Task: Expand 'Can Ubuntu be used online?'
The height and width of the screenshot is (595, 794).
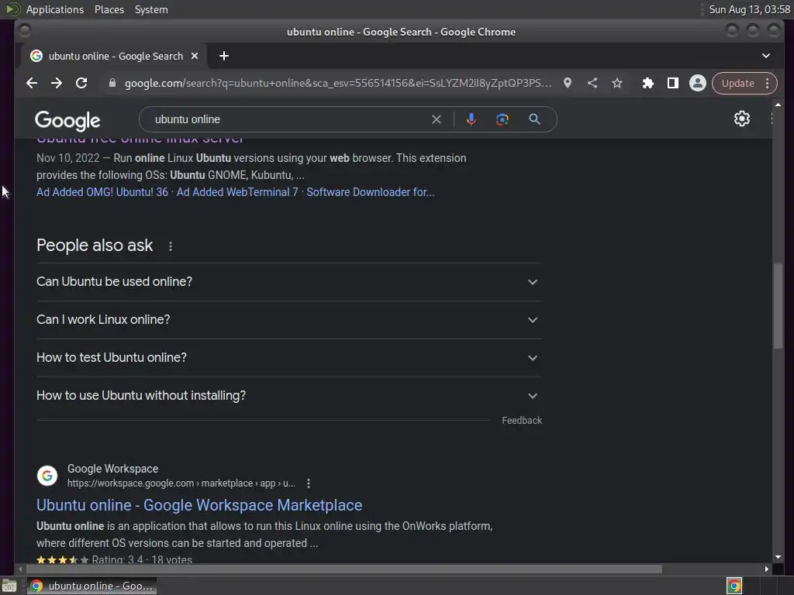Action: (288, 282)
